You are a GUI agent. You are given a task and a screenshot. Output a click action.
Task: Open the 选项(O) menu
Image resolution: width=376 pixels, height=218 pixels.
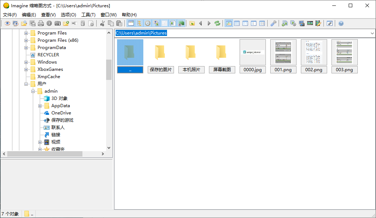click(x=68, y=15)
